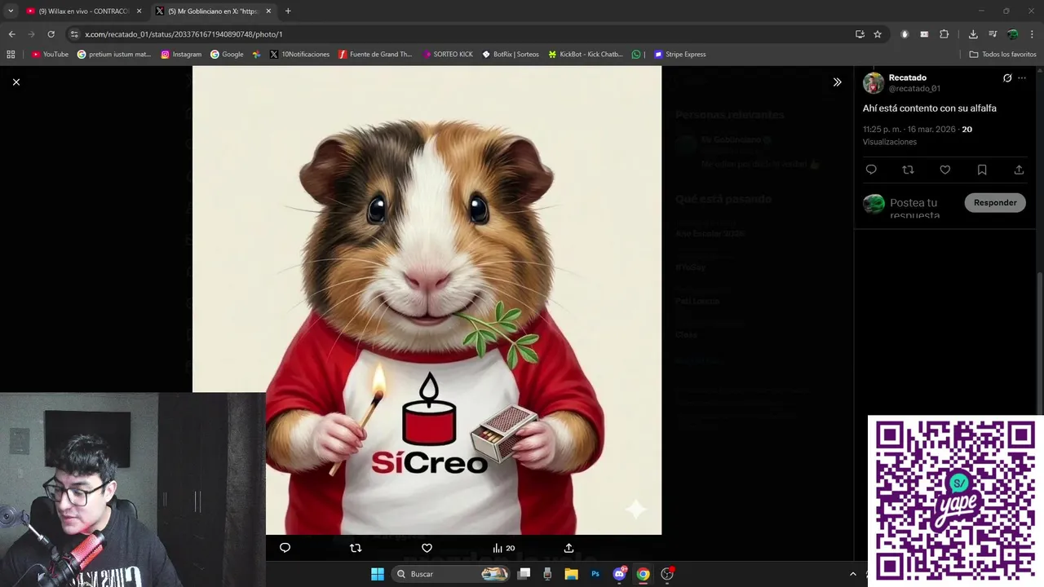Close the 'Willax en vivo' tab
The height and width of the screenshot is (587, 1044).
(139, 11)
